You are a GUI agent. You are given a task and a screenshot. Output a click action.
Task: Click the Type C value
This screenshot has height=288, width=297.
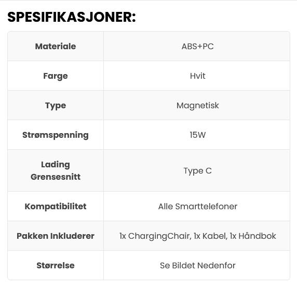197,171
